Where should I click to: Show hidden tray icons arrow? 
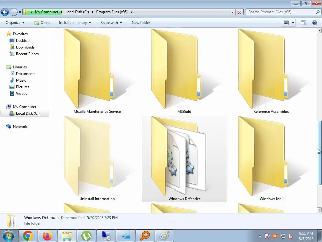[260, 236]
